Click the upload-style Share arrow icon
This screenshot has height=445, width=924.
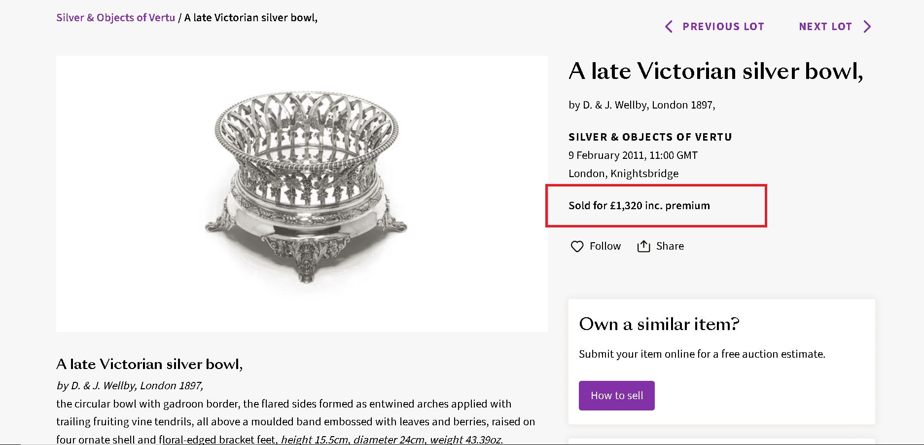click(643, 246)
